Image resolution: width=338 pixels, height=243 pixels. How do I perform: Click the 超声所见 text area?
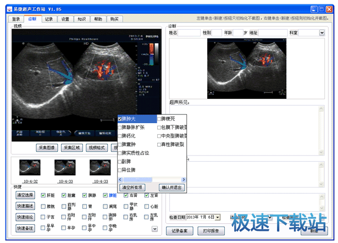pos(244,130)
